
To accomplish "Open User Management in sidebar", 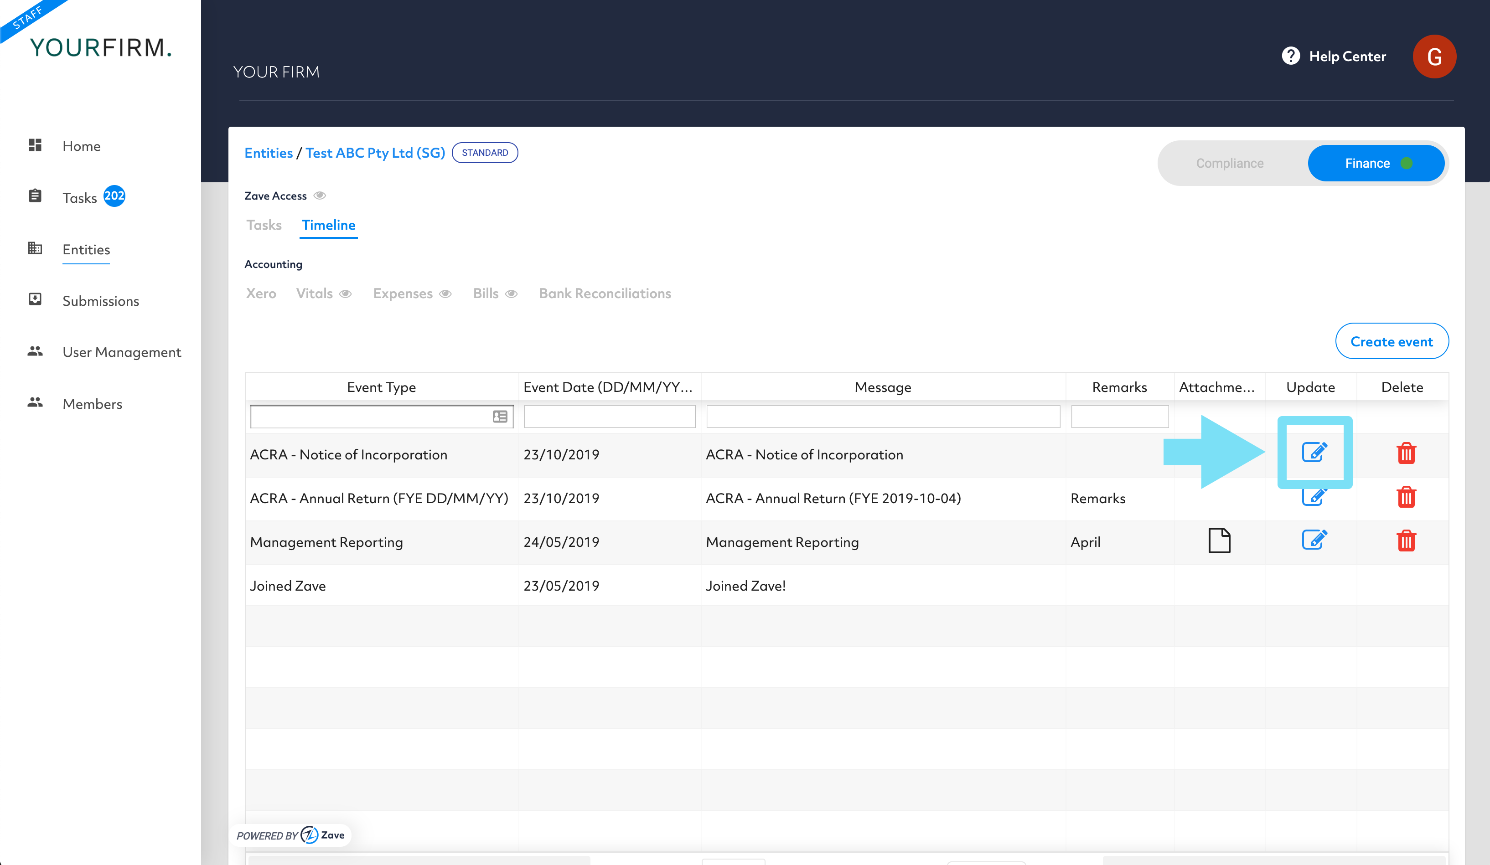I will [121, 352].
